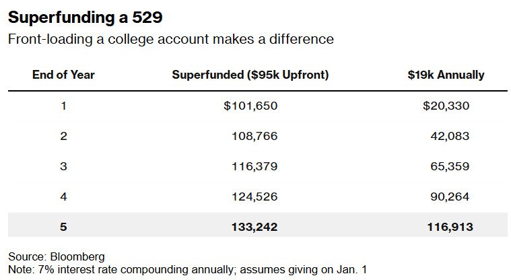Click the $20,330 cell
511x280 pixels.
(x=446, y=106)
